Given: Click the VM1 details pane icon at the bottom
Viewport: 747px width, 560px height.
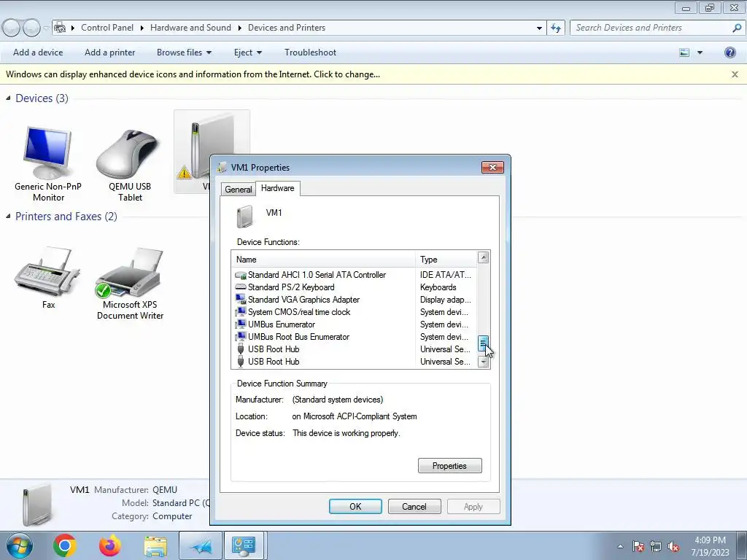Looking at the screenshot, I should click(x=36, y=505).
